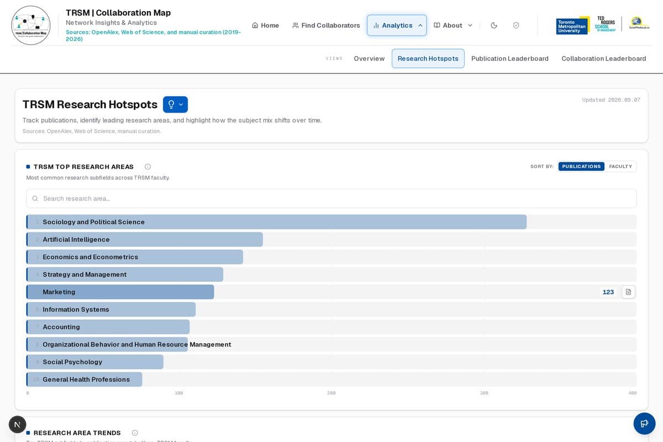Click info icon beside TRSM Top Research Areas
This screenshot has width=663, height=442.
click(x=148, y=167)
